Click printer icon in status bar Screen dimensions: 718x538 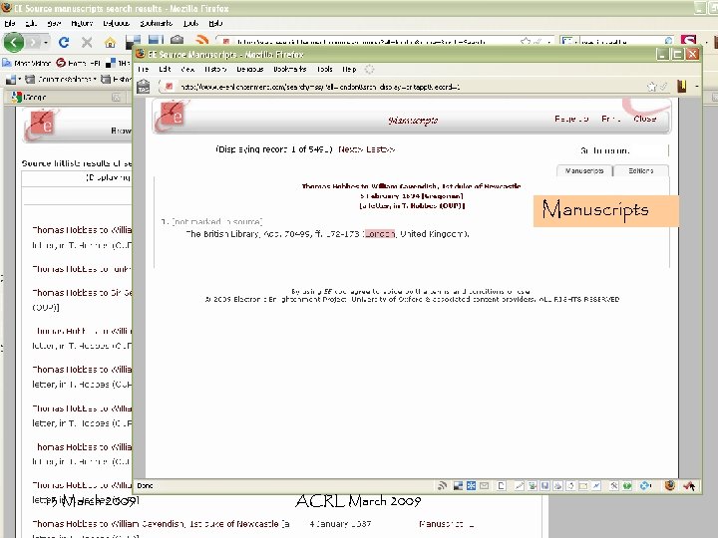(557, 486)
